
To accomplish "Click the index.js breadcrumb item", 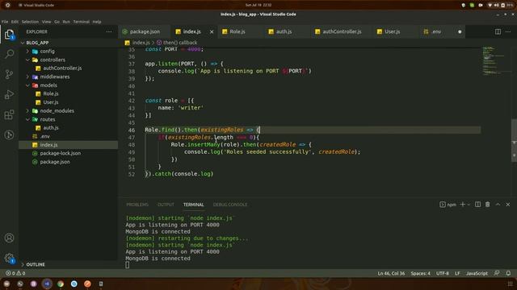I will click(x=137, y=43).
